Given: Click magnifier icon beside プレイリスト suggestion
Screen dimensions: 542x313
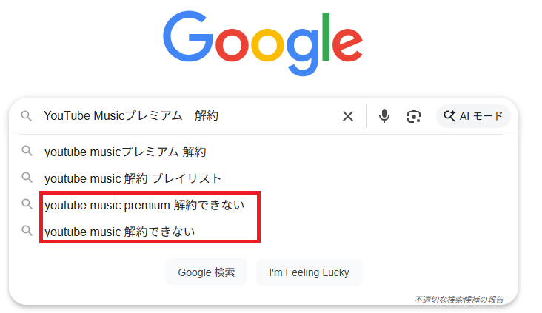Looking at the screenshot, I should 27,178.
